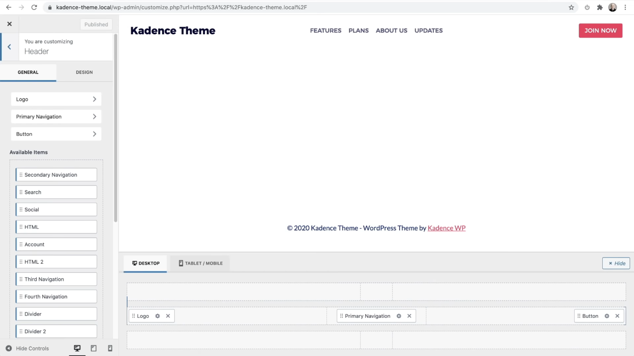Remove the Primary Navigation item with its X icon
Screen dimensions: 634x356
[x=409, y=316]
